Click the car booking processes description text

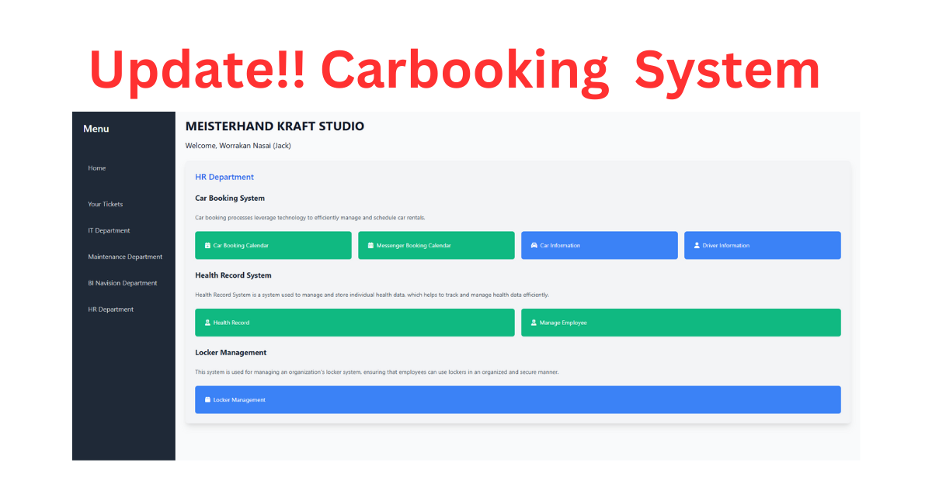(310, 218)
